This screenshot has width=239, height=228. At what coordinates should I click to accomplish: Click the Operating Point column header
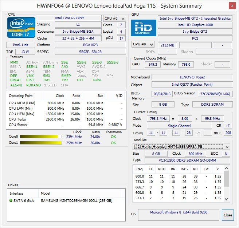(x=24, y=96)
